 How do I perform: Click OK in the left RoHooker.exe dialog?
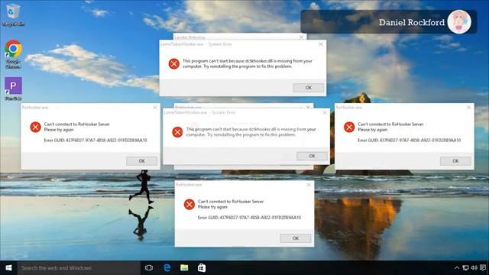pos(141,161)
